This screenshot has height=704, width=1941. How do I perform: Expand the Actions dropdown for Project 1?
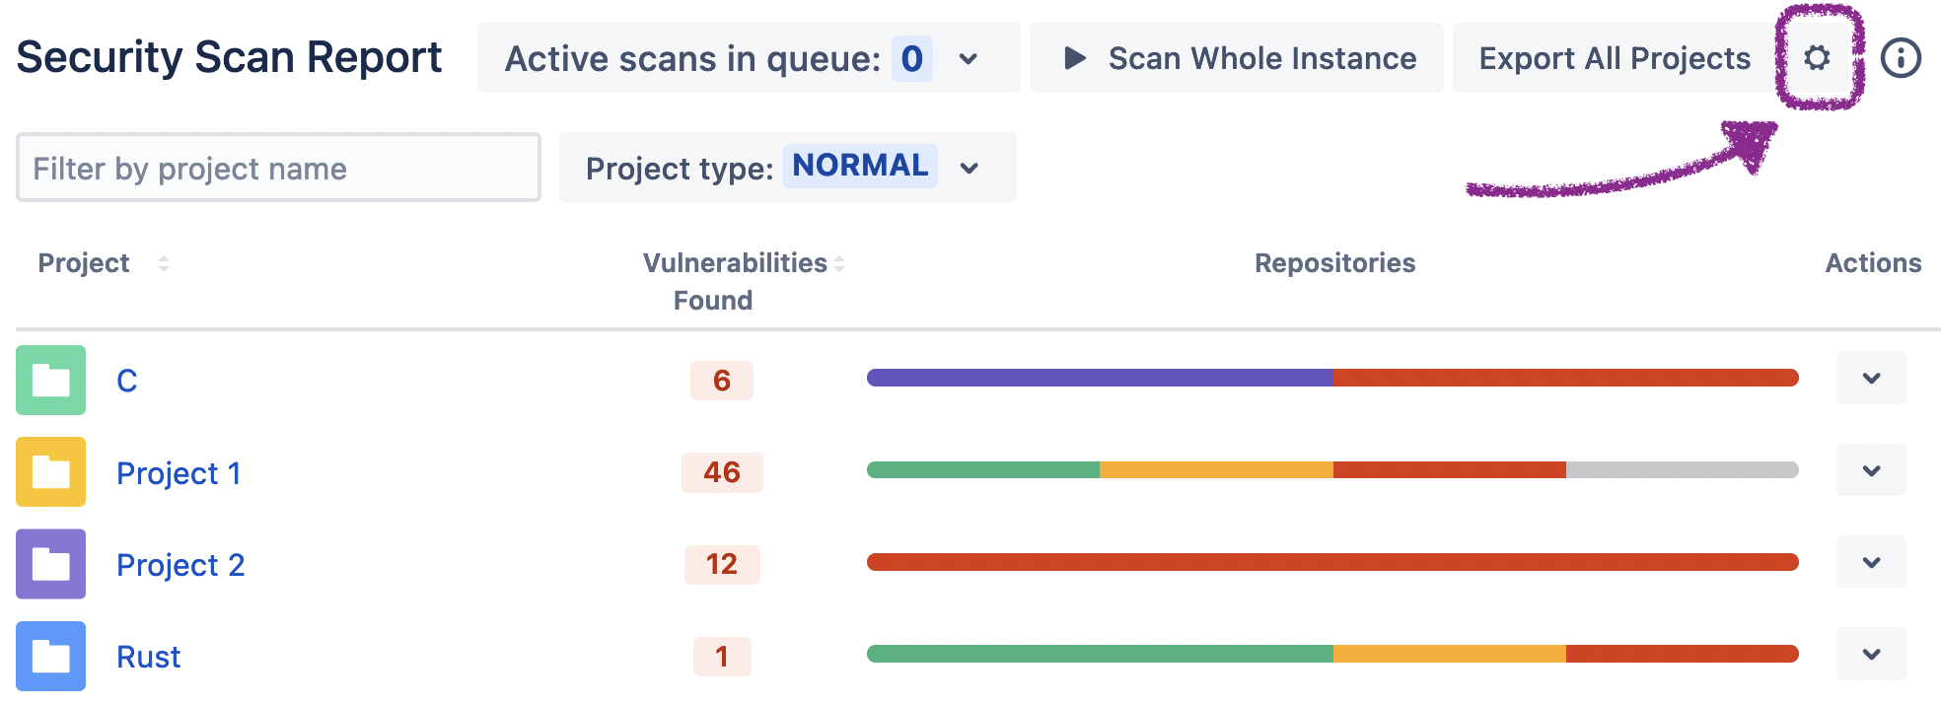coord(1870,470)
